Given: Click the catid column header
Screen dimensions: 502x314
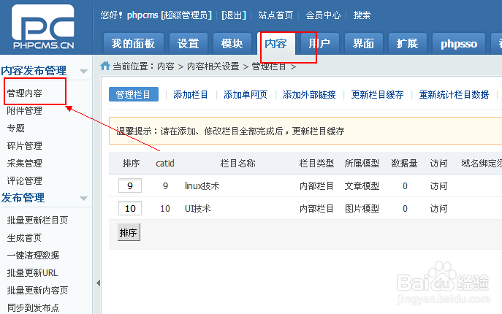Looking at the screenshot, I should click(x=165, y=164).
